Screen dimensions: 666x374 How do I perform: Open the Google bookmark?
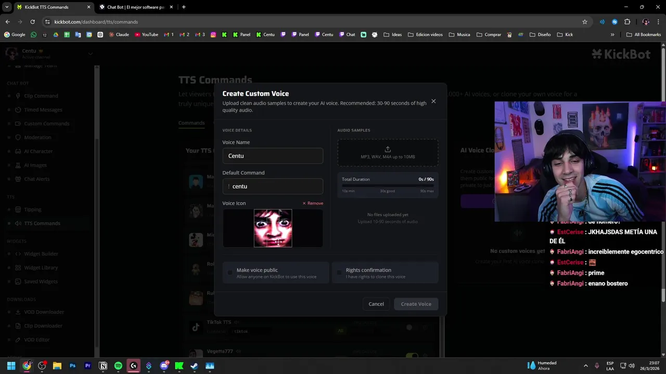[x=15, y=35]
